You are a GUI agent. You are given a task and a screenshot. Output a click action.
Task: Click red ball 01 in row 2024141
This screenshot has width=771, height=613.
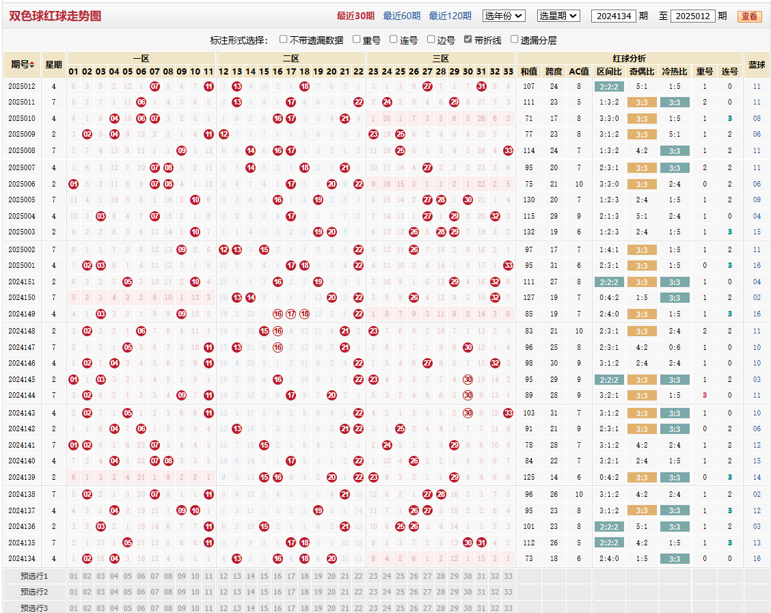click(x=73, y=446)
